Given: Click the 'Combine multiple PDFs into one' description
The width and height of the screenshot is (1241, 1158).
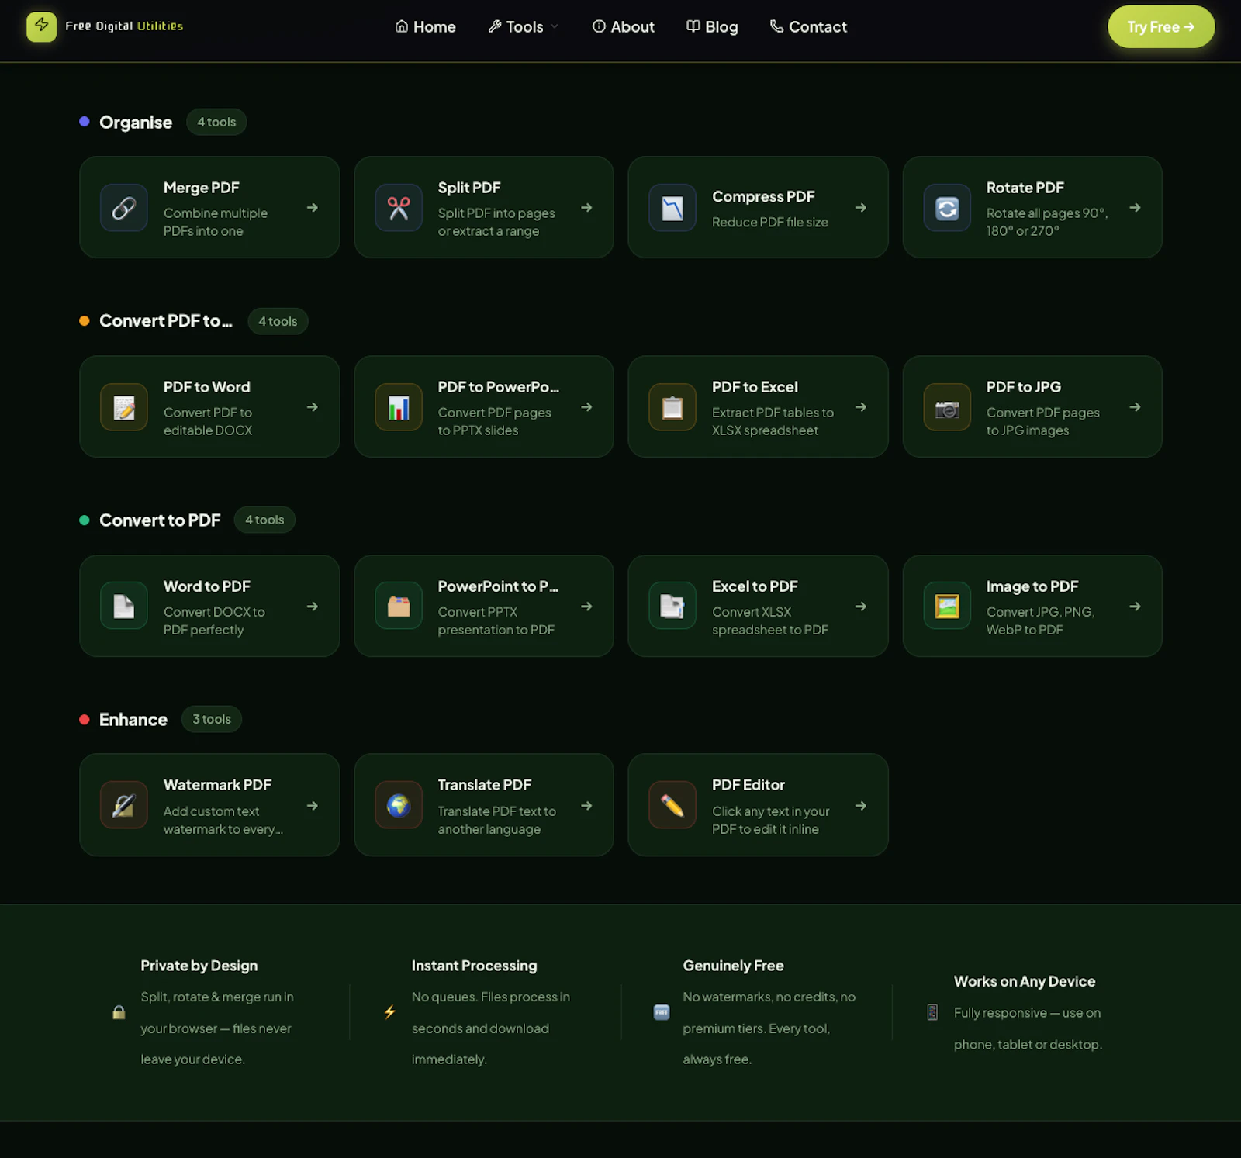Looking at the screenshot, I should coord(216,222).
